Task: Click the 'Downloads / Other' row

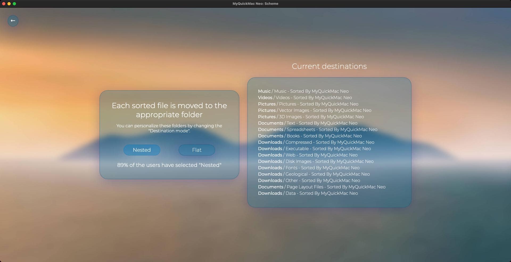Action: coord(309,180)
